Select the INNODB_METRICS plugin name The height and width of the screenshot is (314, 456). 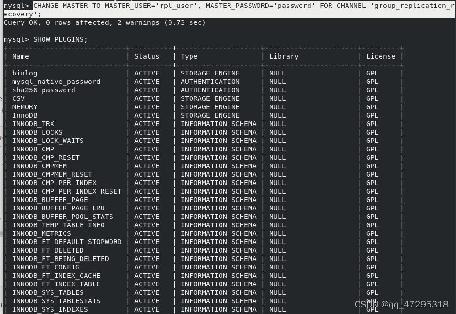tap(41, 234)
